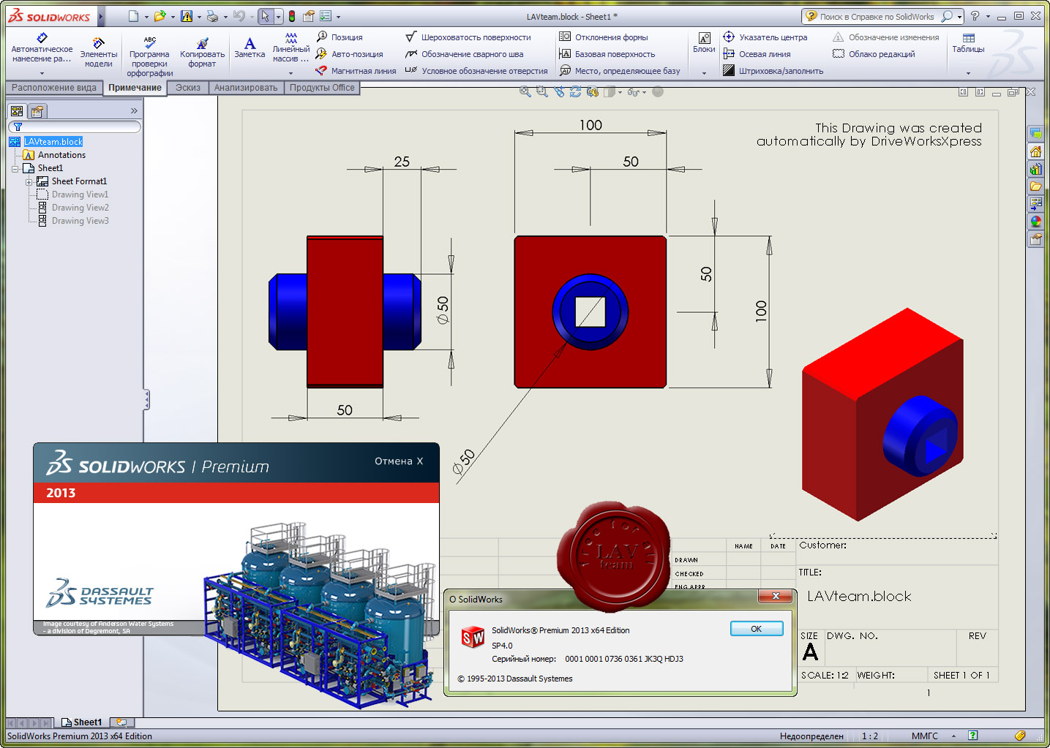The width and height of the screenshot is (1050, 748).
Task: Click the Open folder icon
Action: [x=160, y=16]
